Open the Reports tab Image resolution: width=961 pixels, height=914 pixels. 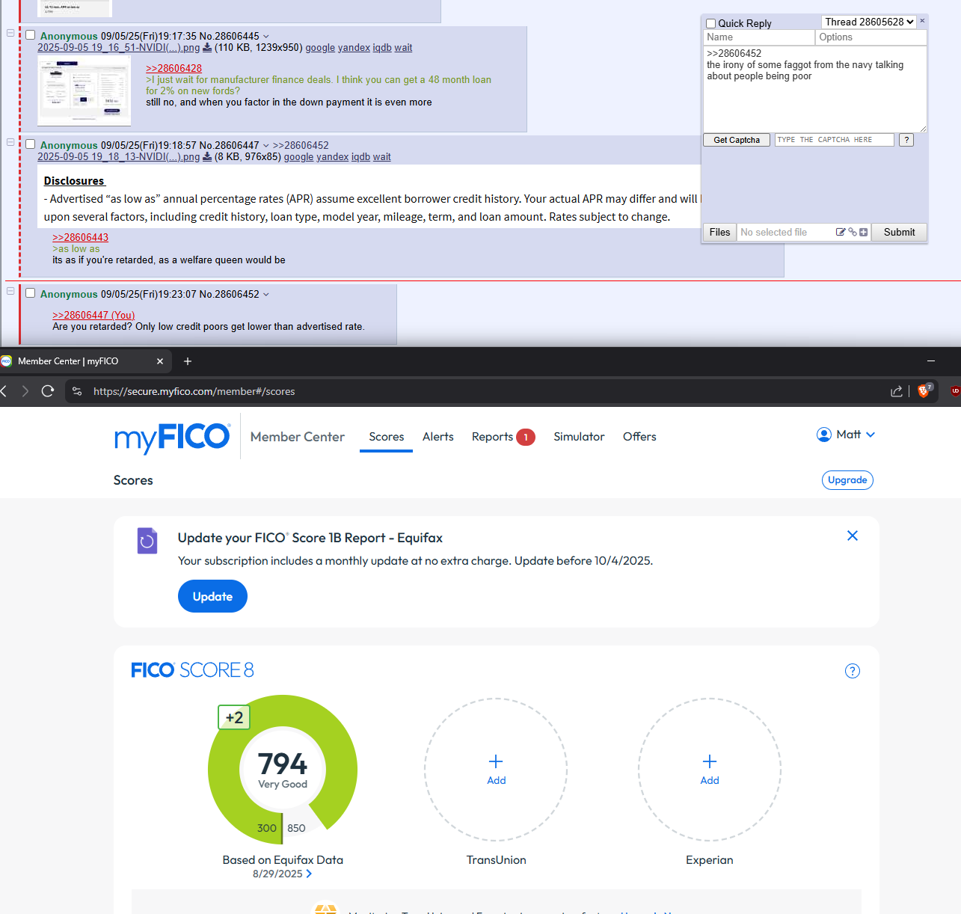coord(503,437)
